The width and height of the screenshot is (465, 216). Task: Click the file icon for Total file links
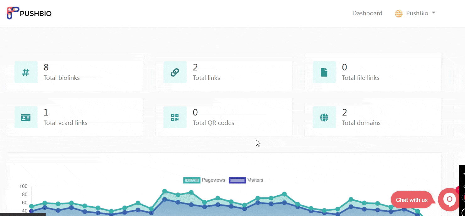click(324, 72)
